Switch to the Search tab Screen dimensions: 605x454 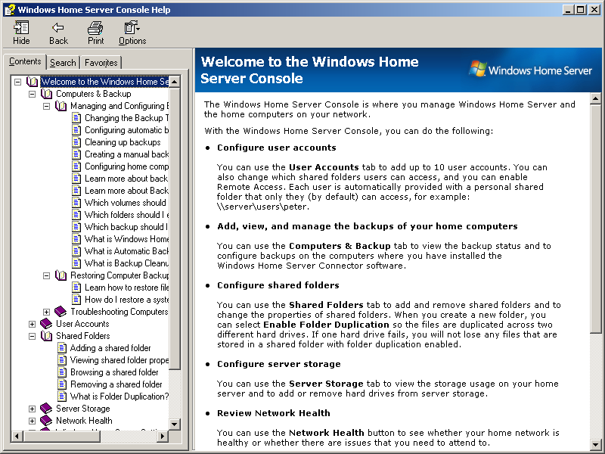tap(63, 62)
